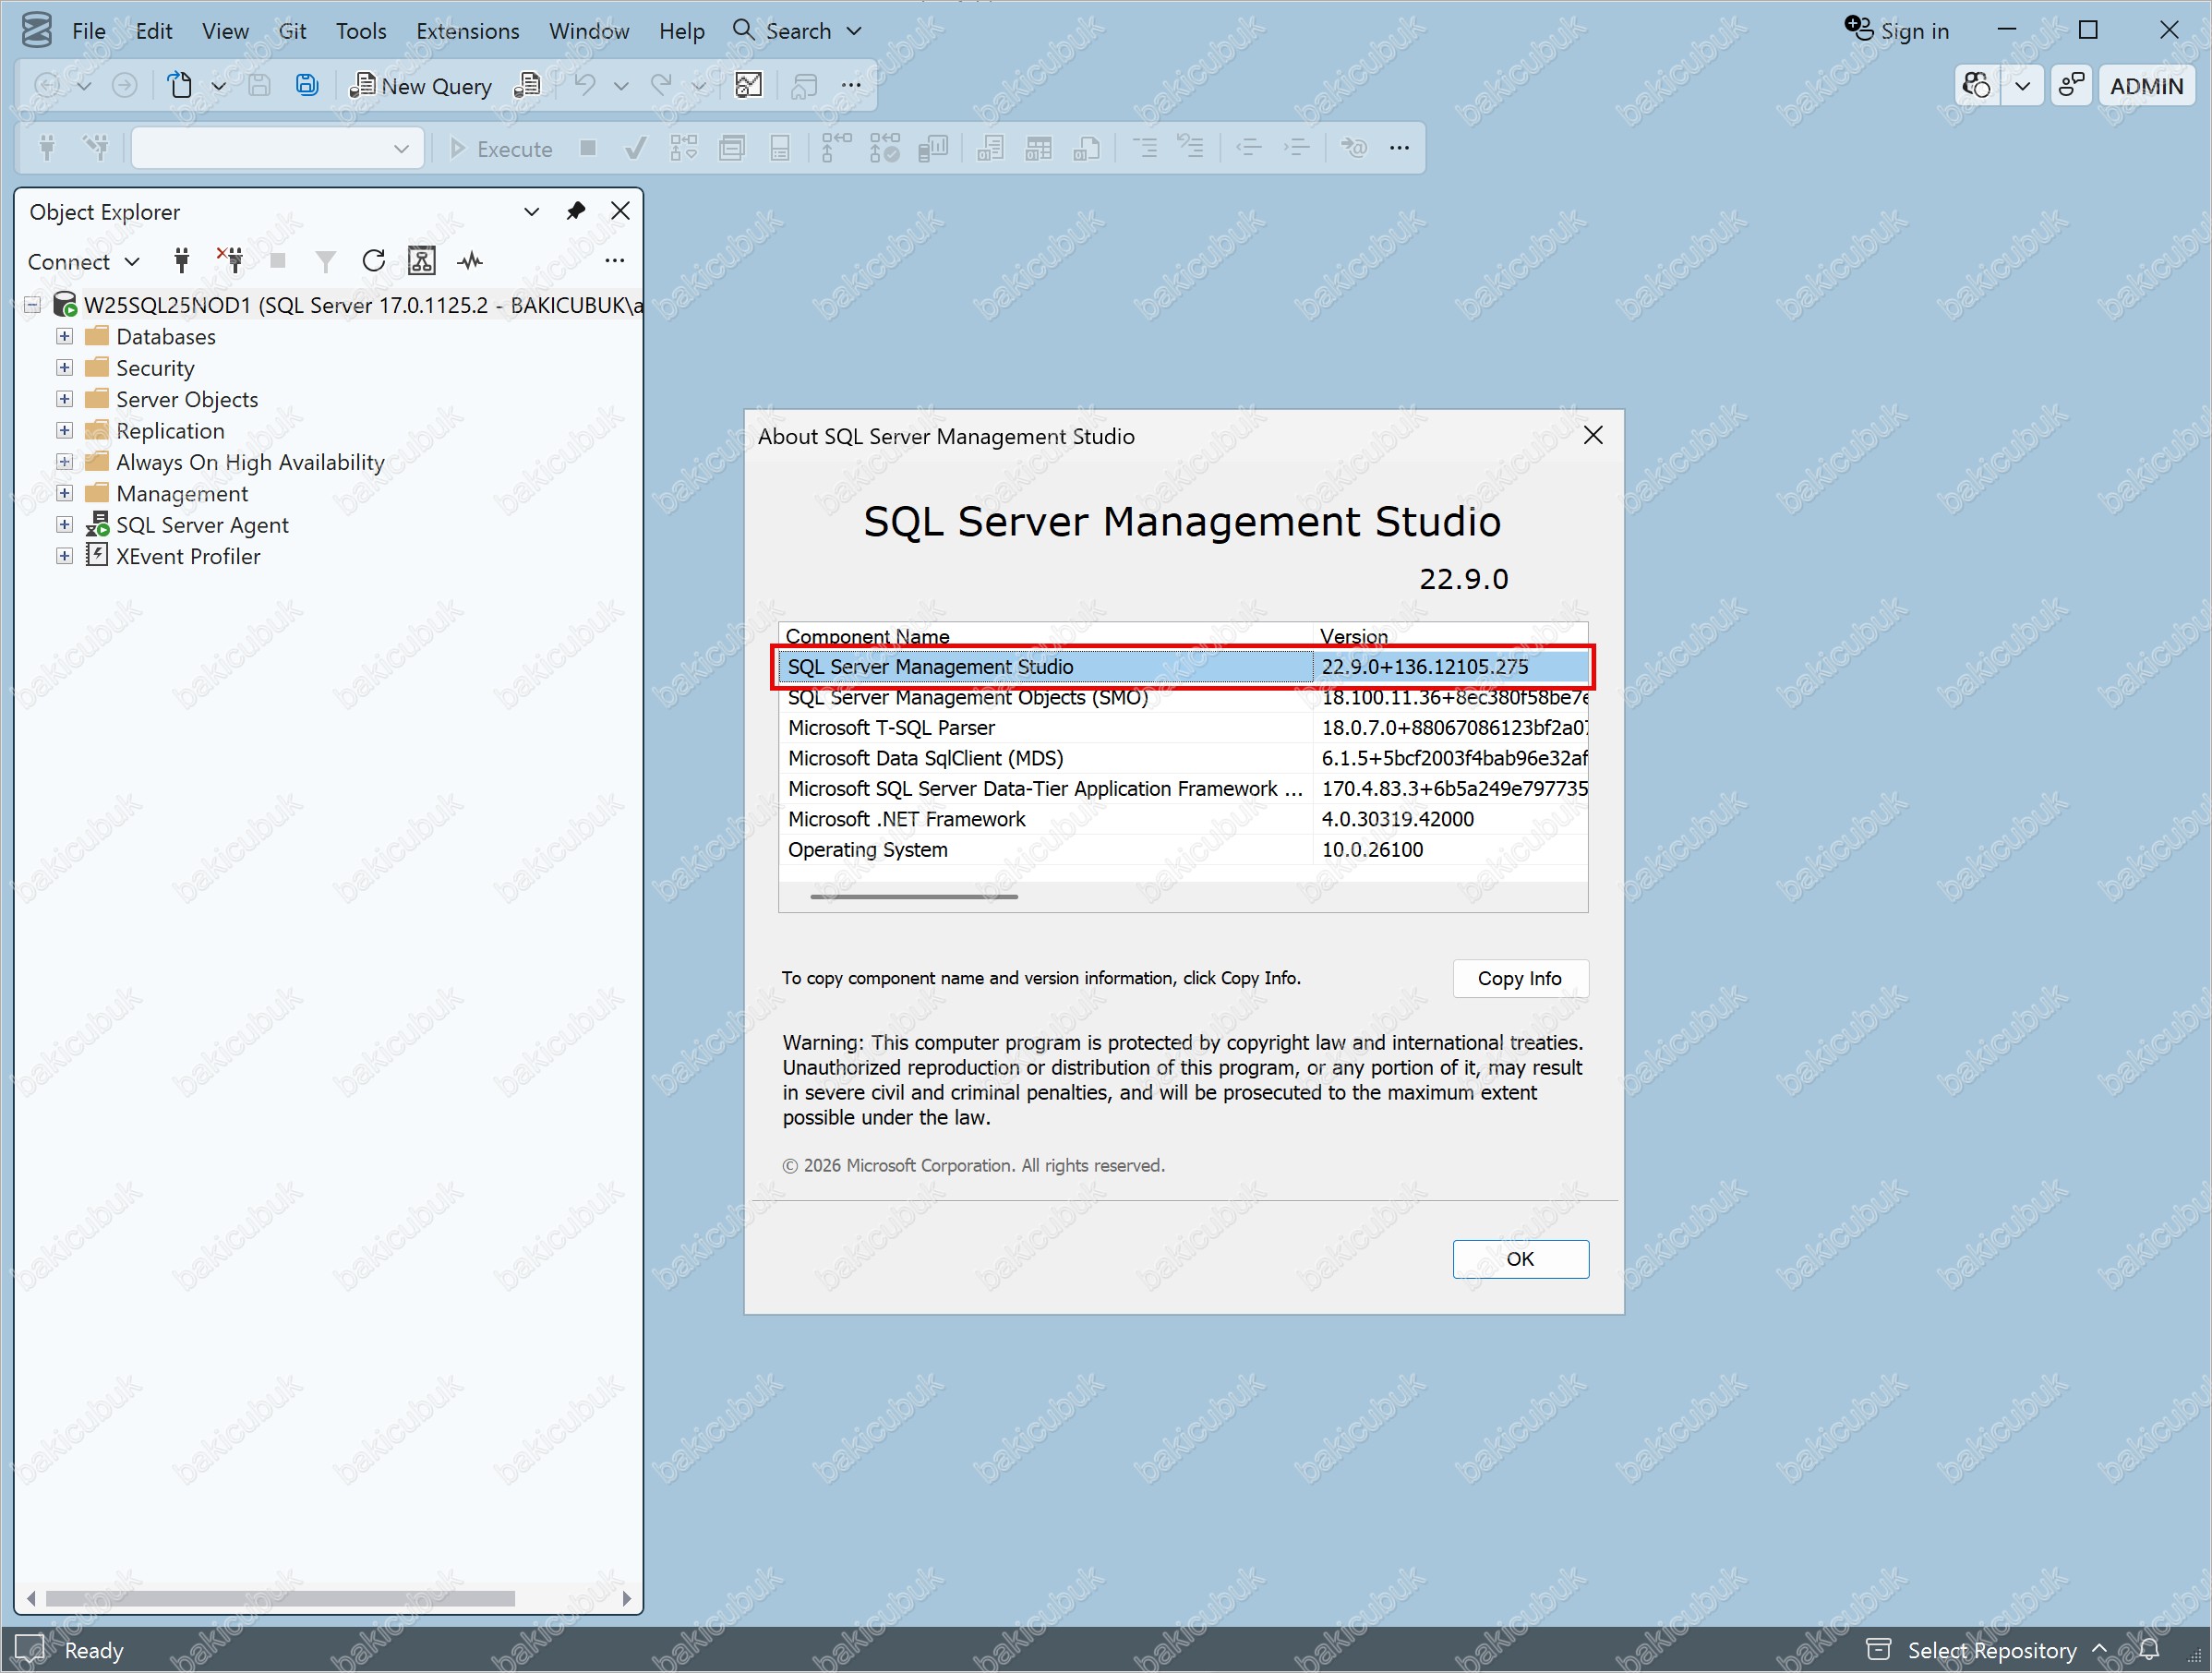Click the Disconnect icon in Object Explorer
The height and width of the screenshot is (1673, 2212).
230,261
